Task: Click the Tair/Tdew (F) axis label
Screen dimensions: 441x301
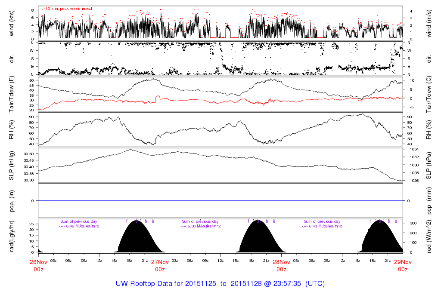Action: (12, 94)
